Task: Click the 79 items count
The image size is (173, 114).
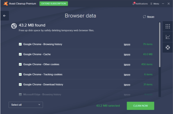Action: point(148,44)
